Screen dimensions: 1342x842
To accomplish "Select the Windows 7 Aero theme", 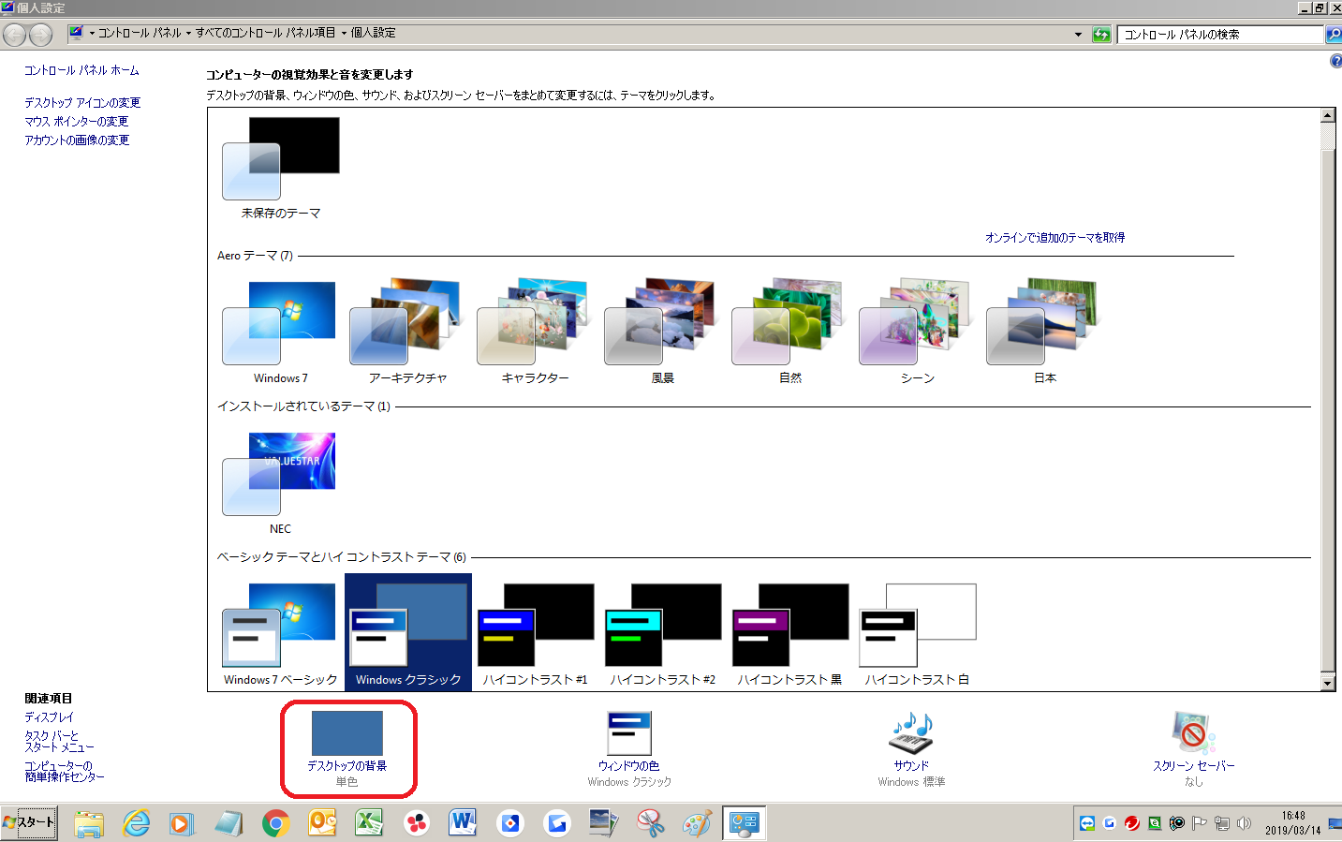I will point(279,332).
